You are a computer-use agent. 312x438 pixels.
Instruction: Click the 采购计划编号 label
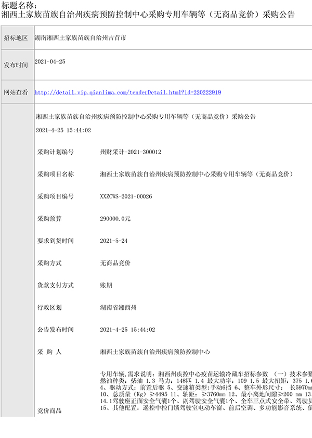click(56, 152)
